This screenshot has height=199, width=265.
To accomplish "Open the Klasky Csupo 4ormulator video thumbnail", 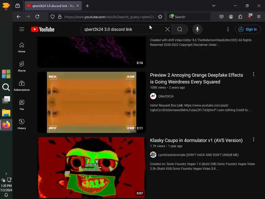I will [x=92, y=167].
